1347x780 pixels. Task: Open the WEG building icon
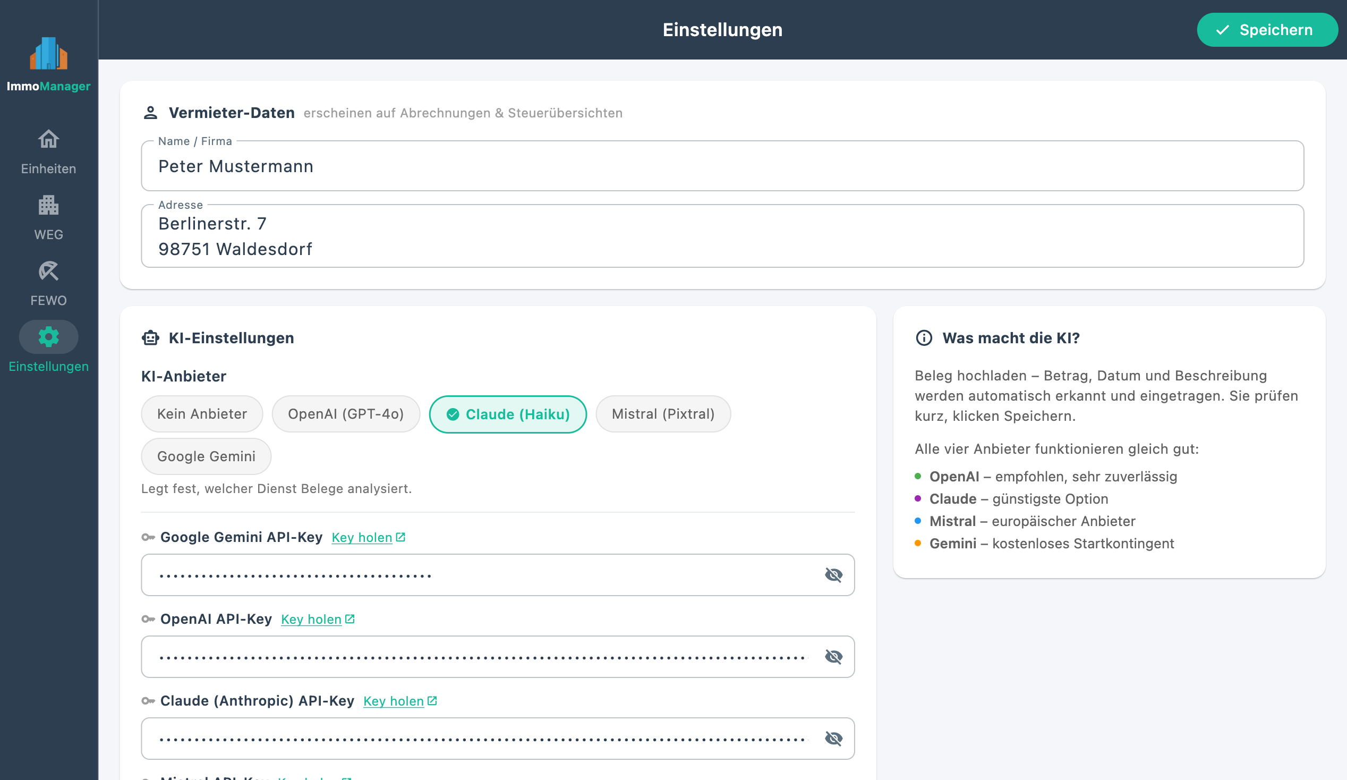[49, 205]
